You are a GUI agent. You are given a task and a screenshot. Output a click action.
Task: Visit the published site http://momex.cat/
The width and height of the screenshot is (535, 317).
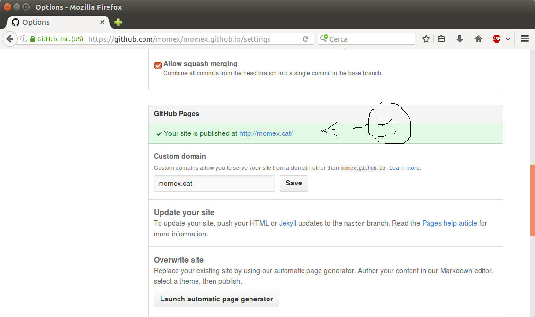pos(266,133)
